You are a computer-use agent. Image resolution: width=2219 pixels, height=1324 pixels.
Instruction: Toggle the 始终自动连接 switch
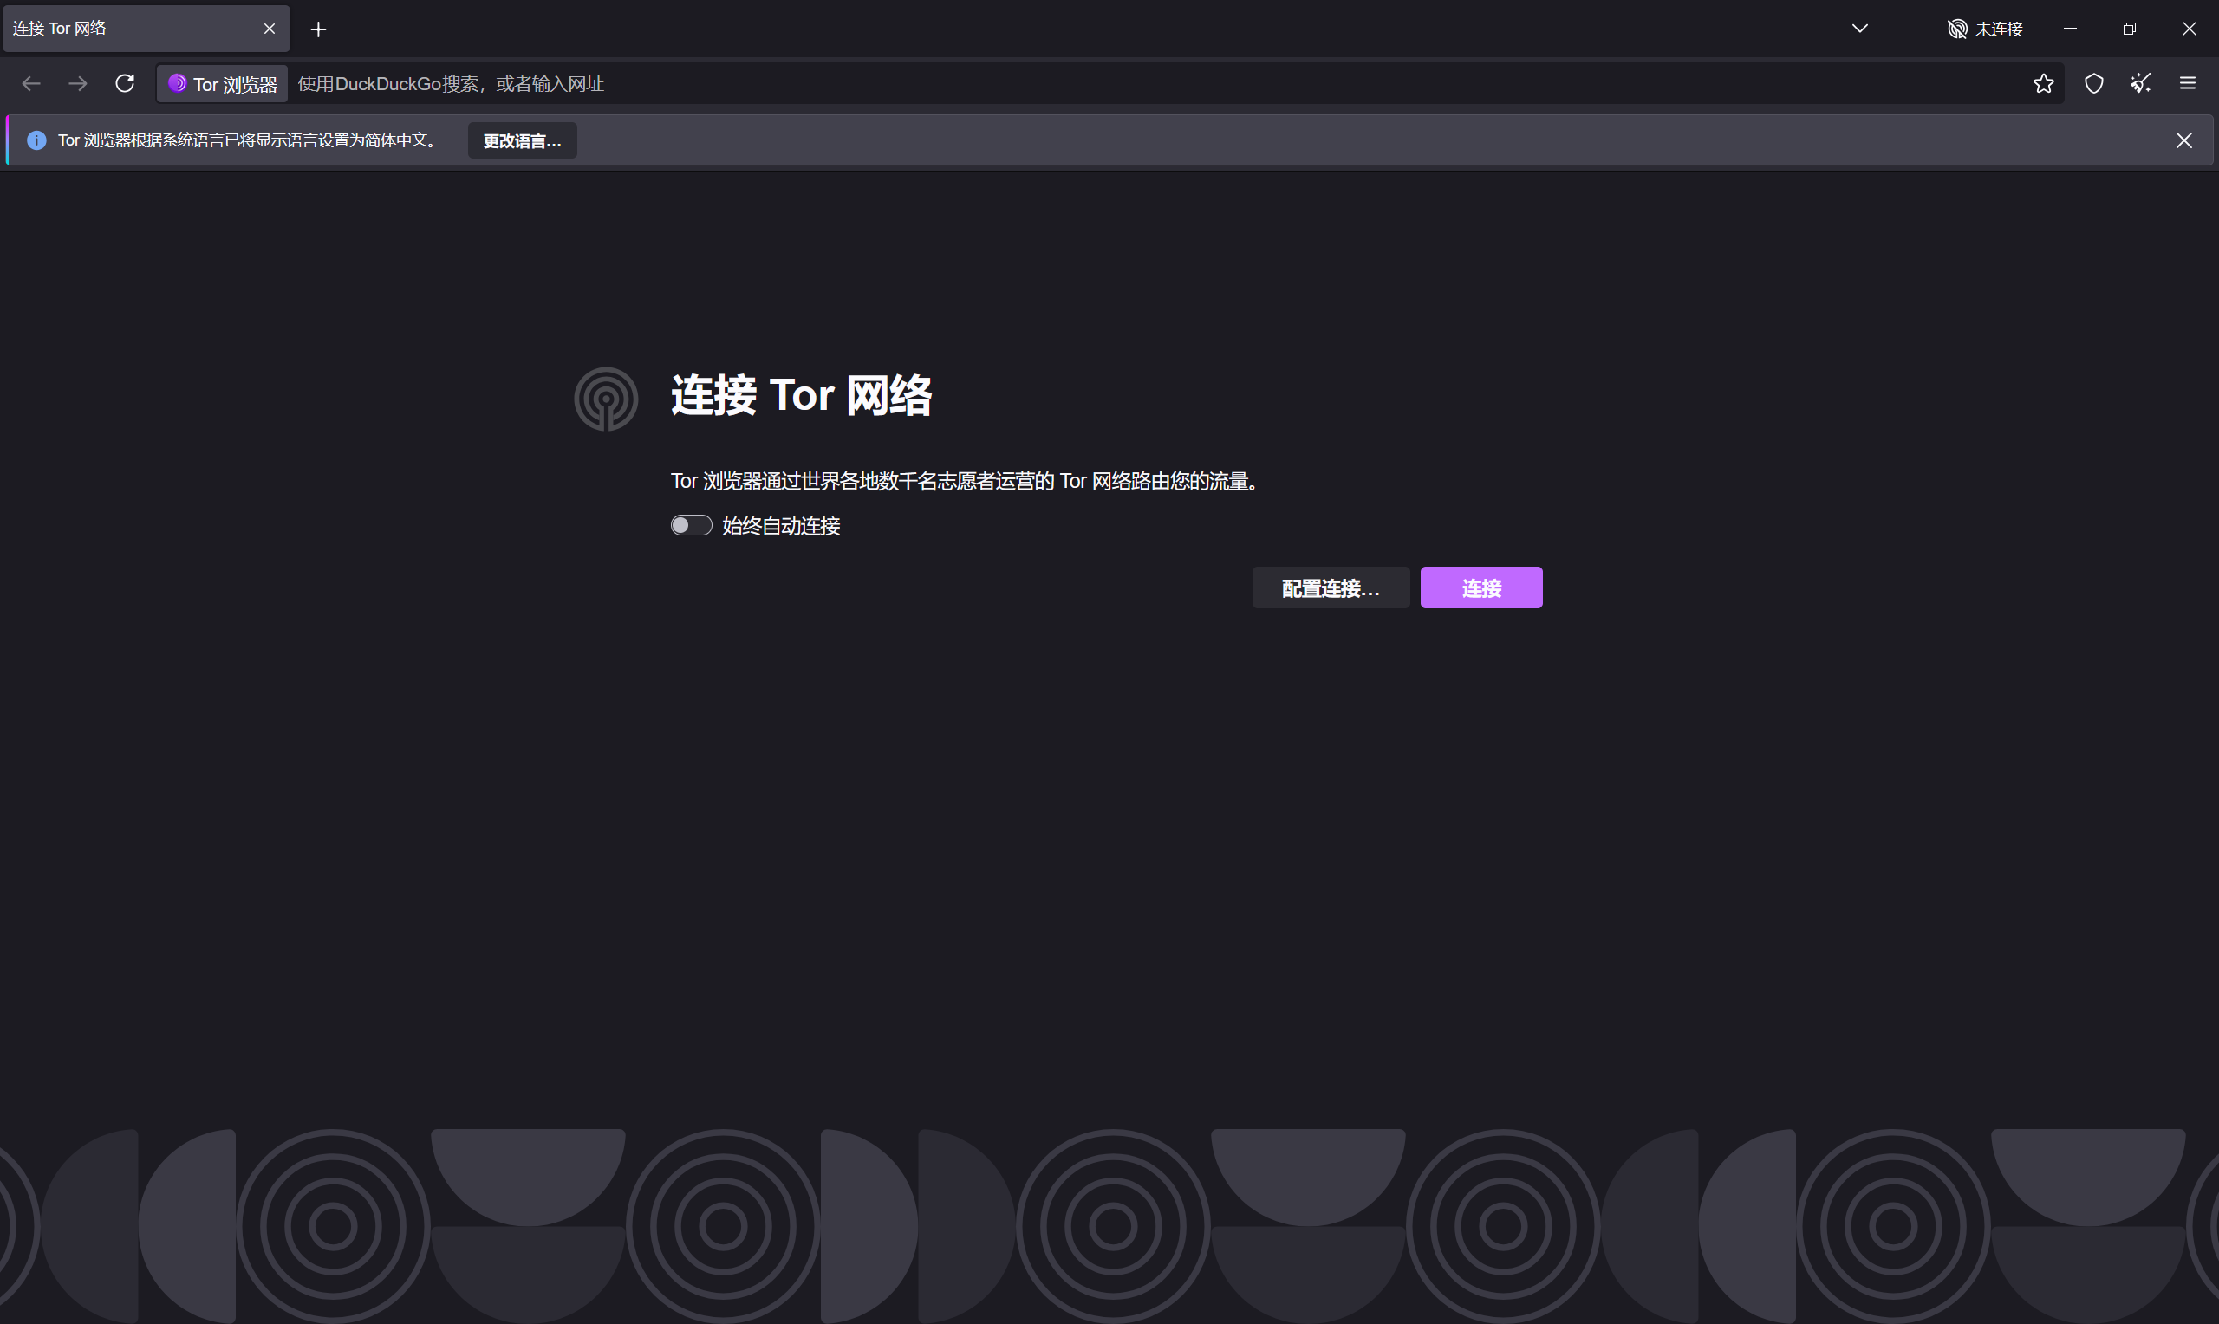pos(692,525)
